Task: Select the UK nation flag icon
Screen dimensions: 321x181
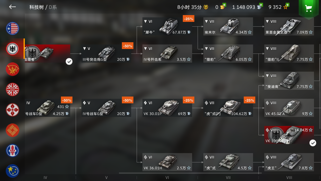Action: tap(13, 89)
